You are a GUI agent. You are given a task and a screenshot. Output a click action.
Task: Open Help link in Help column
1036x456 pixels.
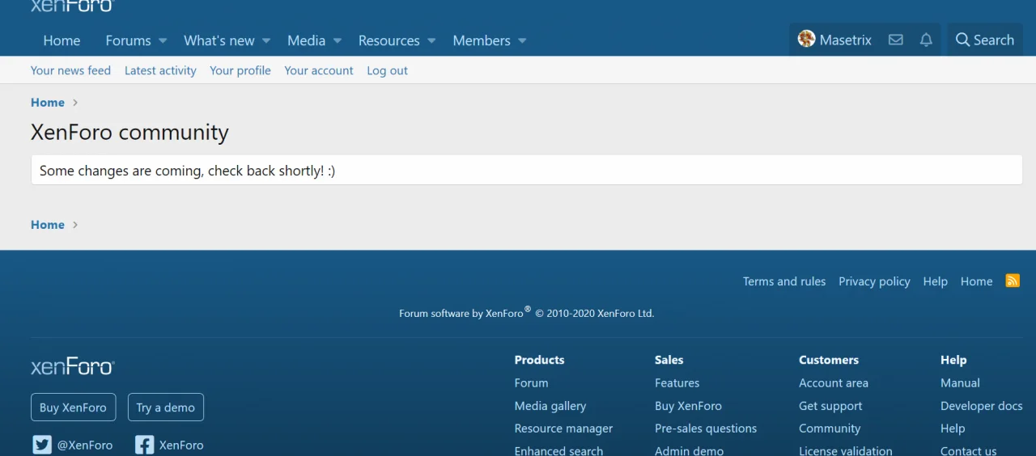pos(953,429)
